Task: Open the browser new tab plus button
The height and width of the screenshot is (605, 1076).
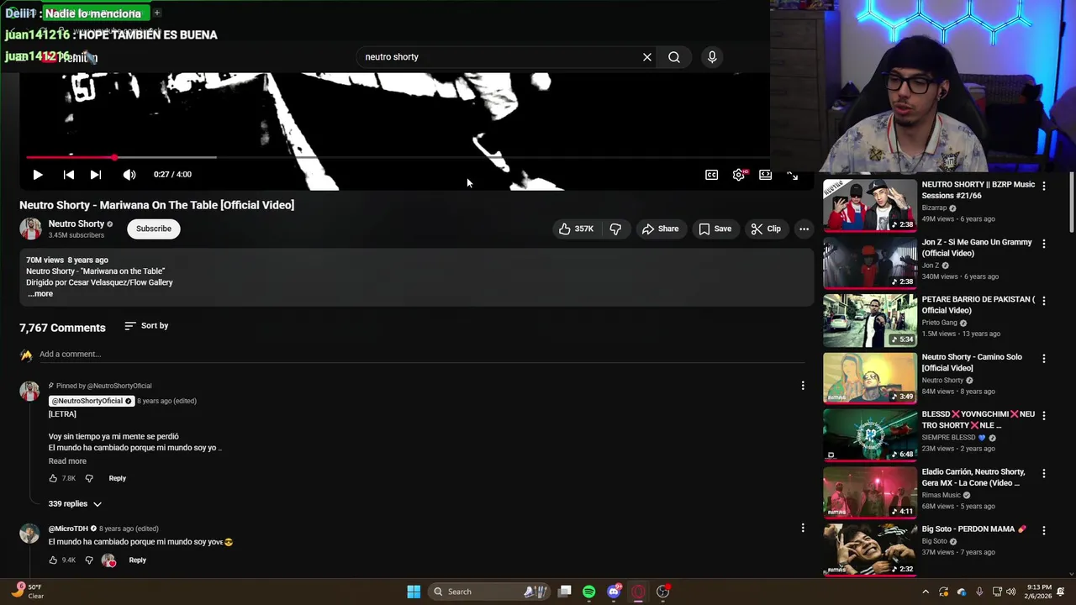Action: point(156,13)
